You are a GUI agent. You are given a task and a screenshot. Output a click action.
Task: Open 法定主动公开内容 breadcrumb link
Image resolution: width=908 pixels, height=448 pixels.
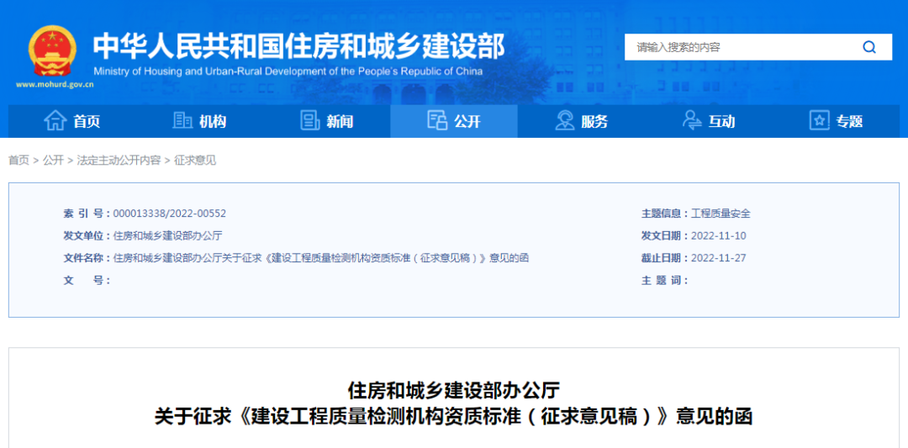pos(119,161)
